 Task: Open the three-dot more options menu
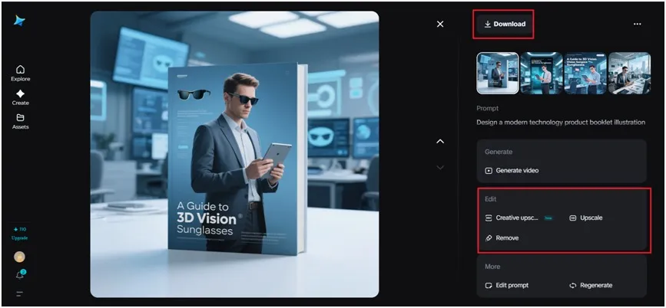[x=637, y=24]
